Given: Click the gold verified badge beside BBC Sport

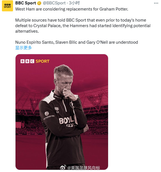Looking at the screenshot, I should coord(39,3).
